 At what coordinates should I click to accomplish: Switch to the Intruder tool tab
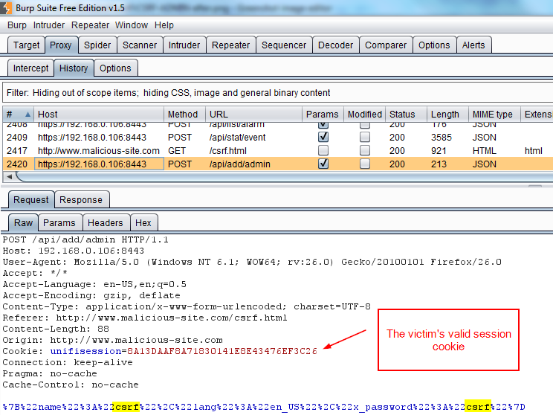tap(184, 45)
